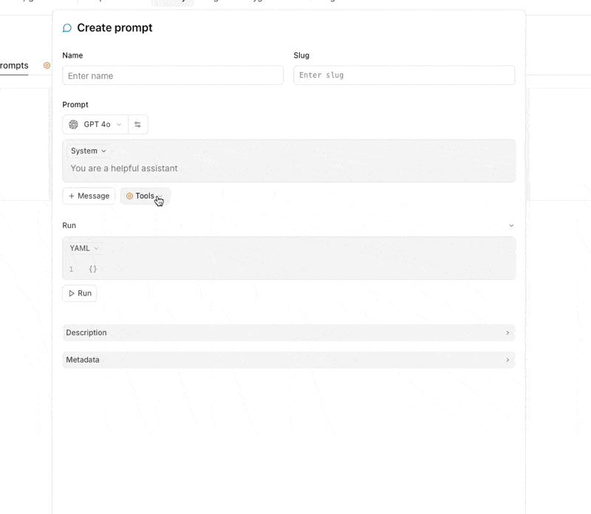Screen dimensions: 591x514
Task: Click the system message text area
Action: click(x=289, y=168)
